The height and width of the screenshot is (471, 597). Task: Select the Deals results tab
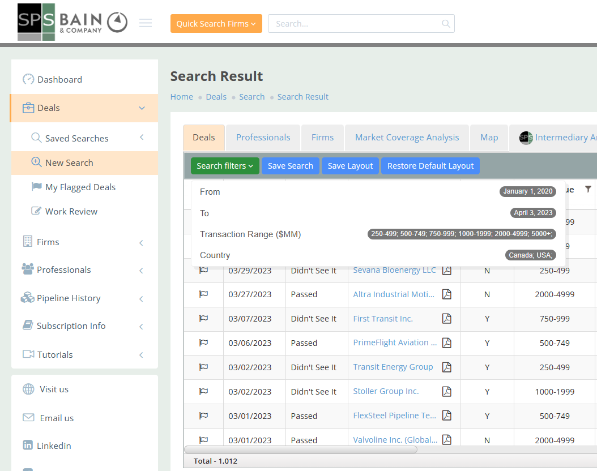click(204, 138)
